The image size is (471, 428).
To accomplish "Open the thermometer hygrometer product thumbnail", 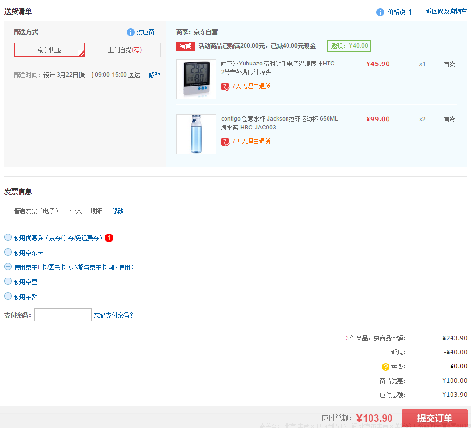I will (196, 79).
